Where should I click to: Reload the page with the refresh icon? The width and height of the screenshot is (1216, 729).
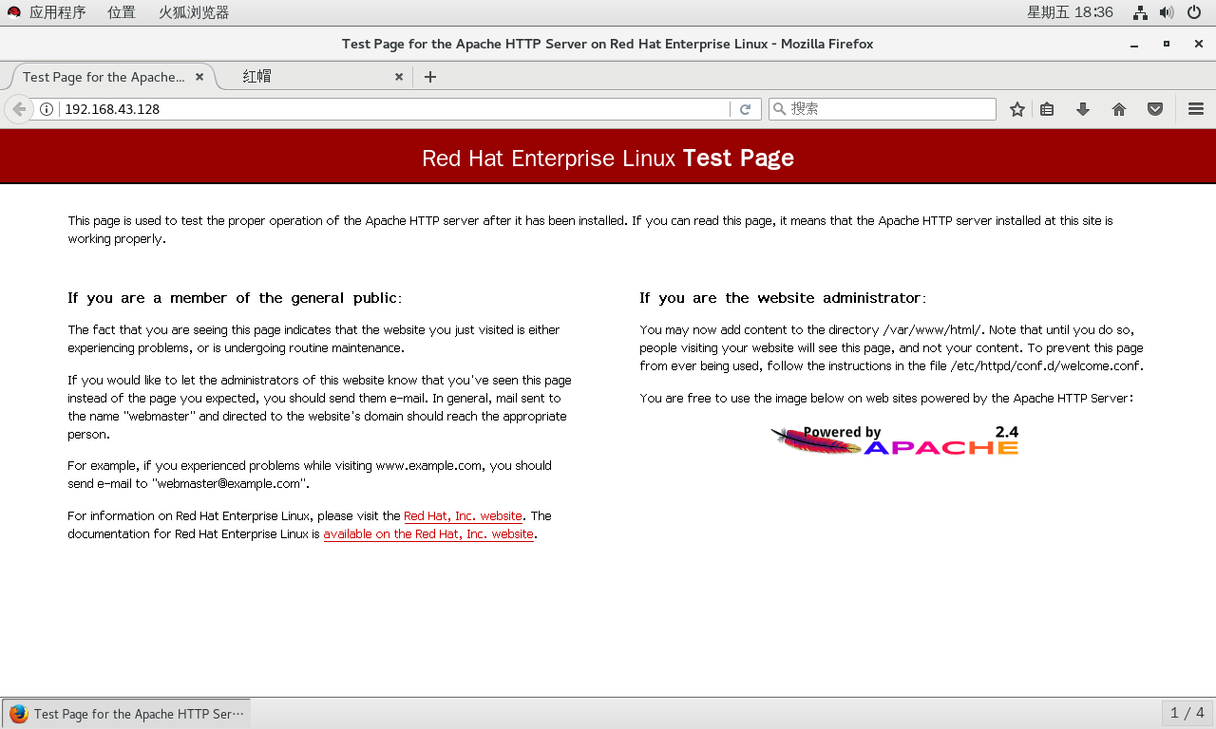point(746,109)
